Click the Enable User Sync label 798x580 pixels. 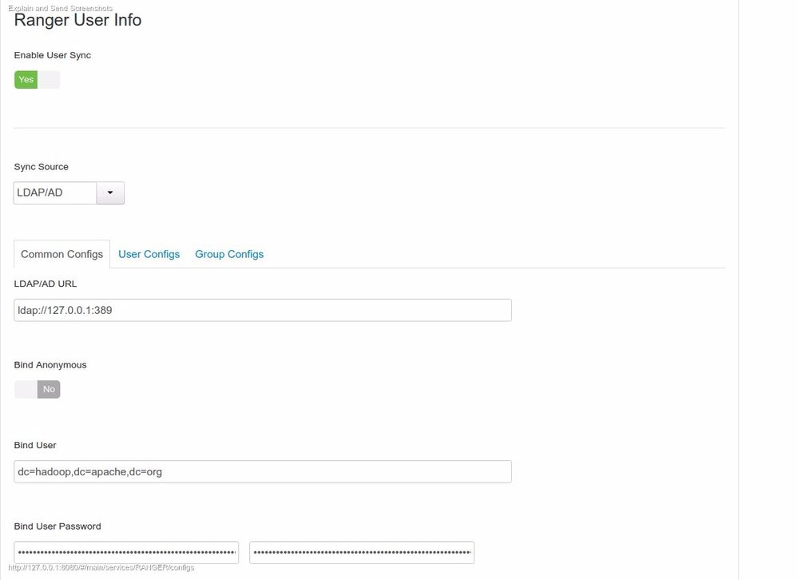[53, 55]
